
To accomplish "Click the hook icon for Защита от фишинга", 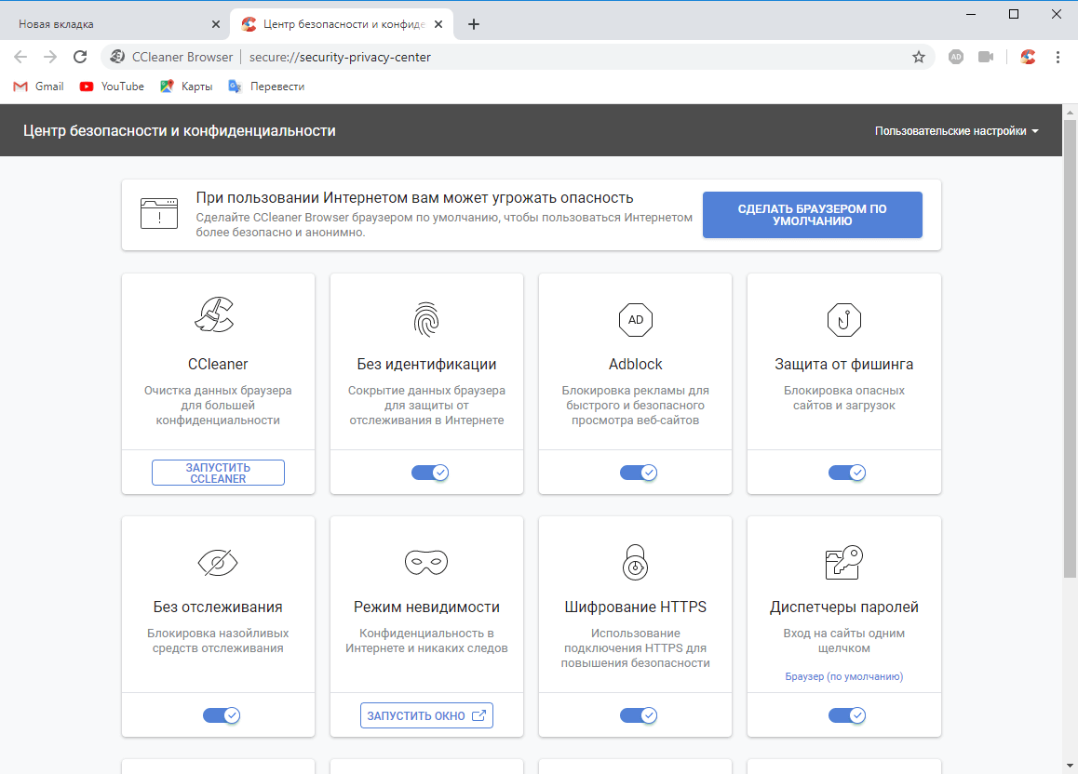I will pos(843,319).
